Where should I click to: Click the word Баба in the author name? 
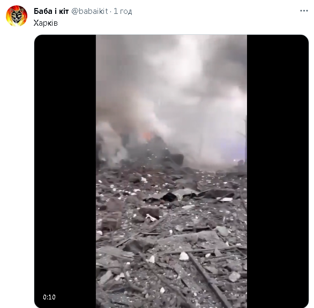43,11
